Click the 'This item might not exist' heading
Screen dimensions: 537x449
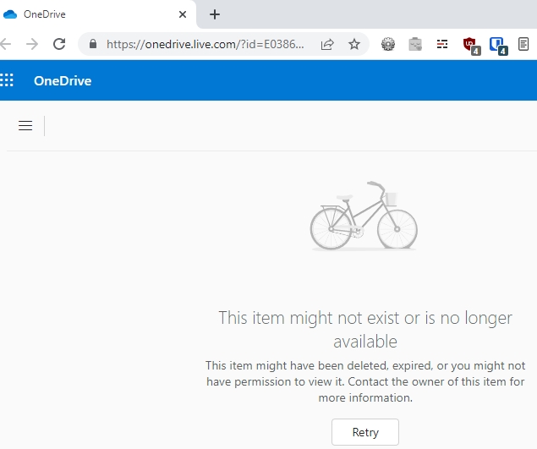tap(365, 329)
